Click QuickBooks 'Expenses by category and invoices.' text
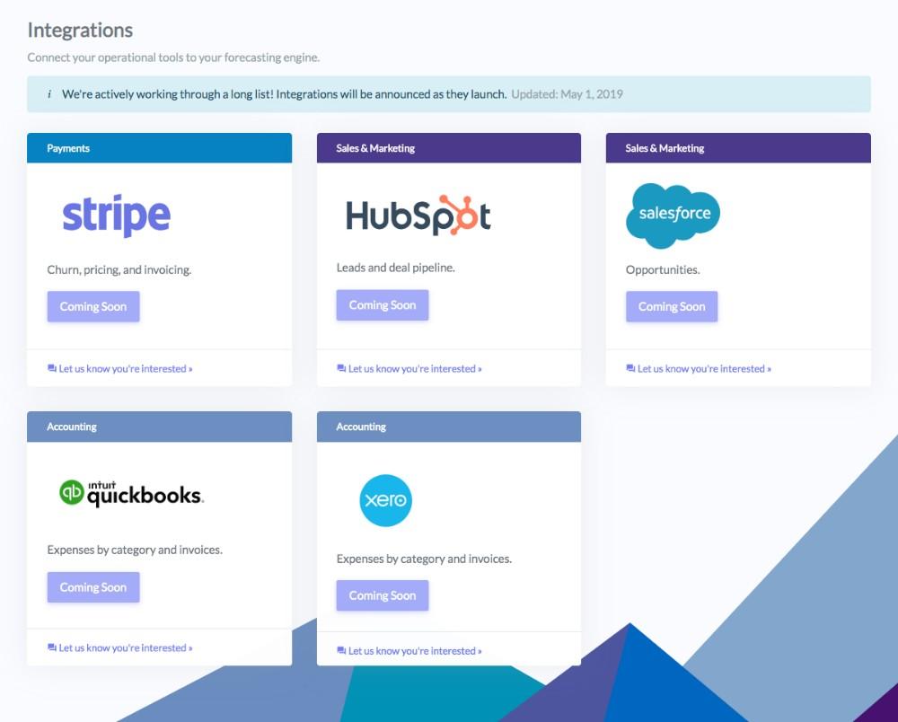The image size is (898, 722). 135,550
